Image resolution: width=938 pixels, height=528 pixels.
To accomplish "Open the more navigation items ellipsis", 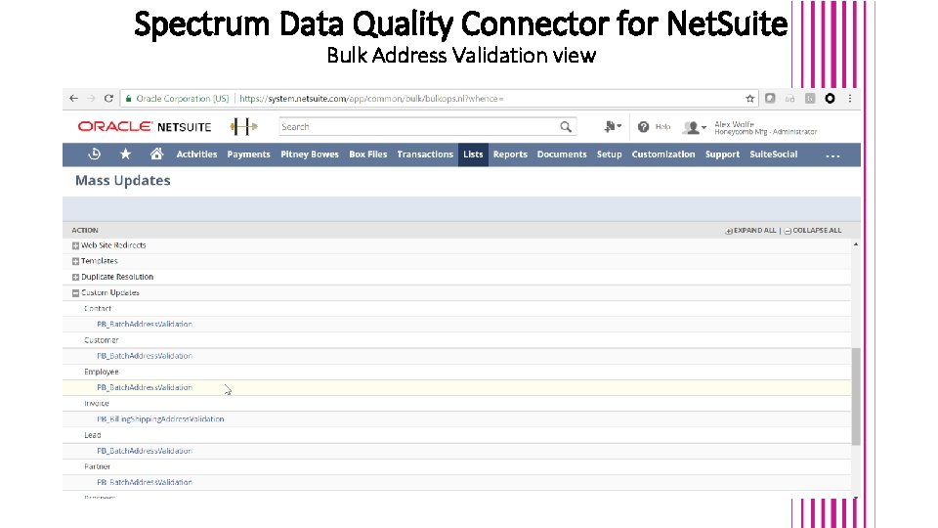I will 832,155.
